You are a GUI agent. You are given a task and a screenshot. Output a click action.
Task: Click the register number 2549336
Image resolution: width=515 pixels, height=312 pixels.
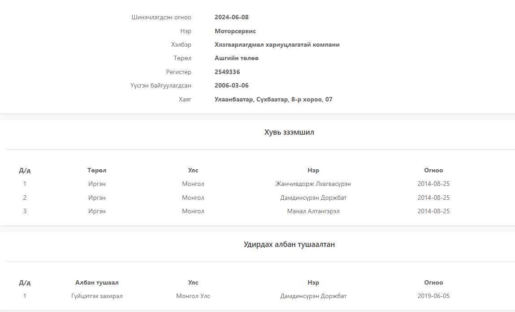click(x=227, y=72)
